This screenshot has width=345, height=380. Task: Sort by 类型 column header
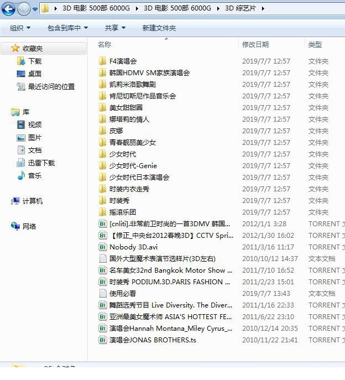pyautogui.click(x=315, y=45)
